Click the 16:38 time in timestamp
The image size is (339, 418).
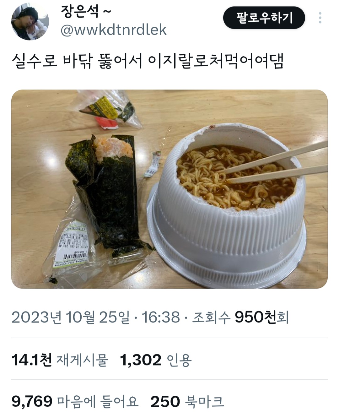161,317
